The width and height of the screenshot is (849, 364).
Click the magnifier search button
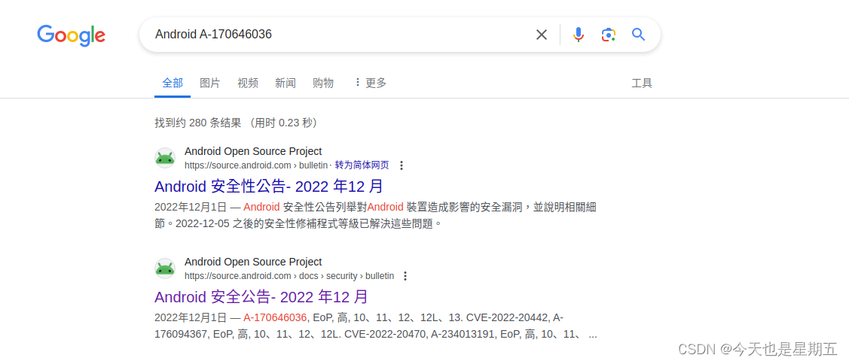point(638,35)
